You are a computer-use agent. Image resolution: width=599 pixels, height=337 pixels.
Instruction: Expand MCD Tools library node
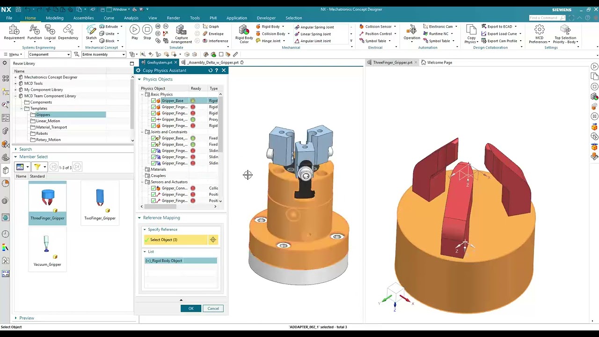pos(15,83)
